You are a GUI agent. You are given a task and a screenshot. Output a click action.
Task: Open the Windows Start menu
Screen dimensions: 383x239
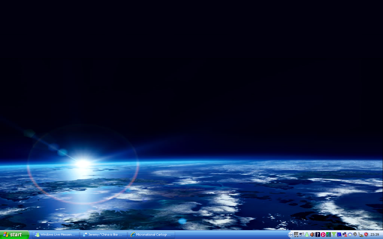pos(14,235)
